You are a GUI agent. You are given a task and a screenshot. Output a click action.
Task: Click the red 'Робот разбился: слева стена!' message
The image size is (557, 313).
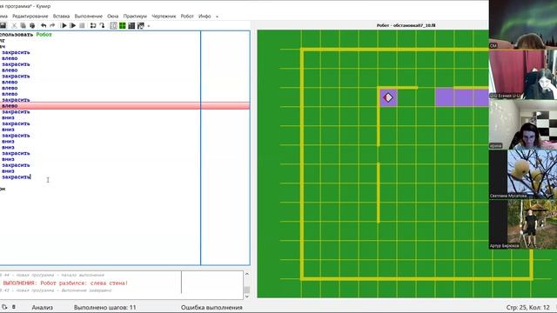(x=84, y=283)
